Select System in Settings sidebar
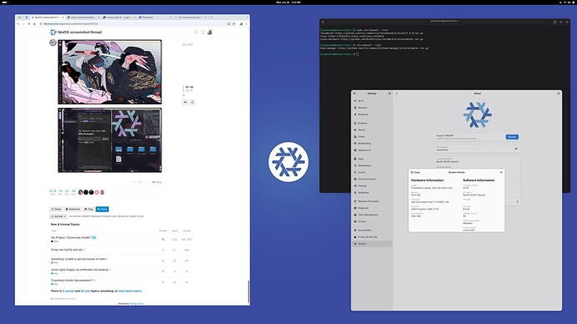This screenshot has height=324, width=577. click(372, 244)
